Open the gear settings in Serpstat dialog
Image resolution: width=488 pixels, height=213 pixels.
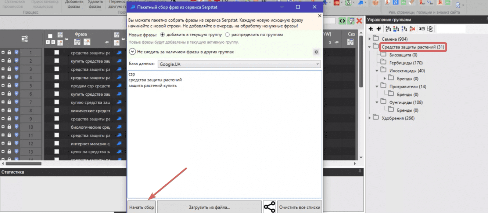[x=316, y=52]
